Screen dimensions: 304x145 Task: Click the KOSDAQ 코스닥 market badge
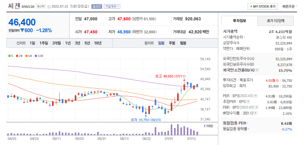pyautogui.click(x=41, y=6)
